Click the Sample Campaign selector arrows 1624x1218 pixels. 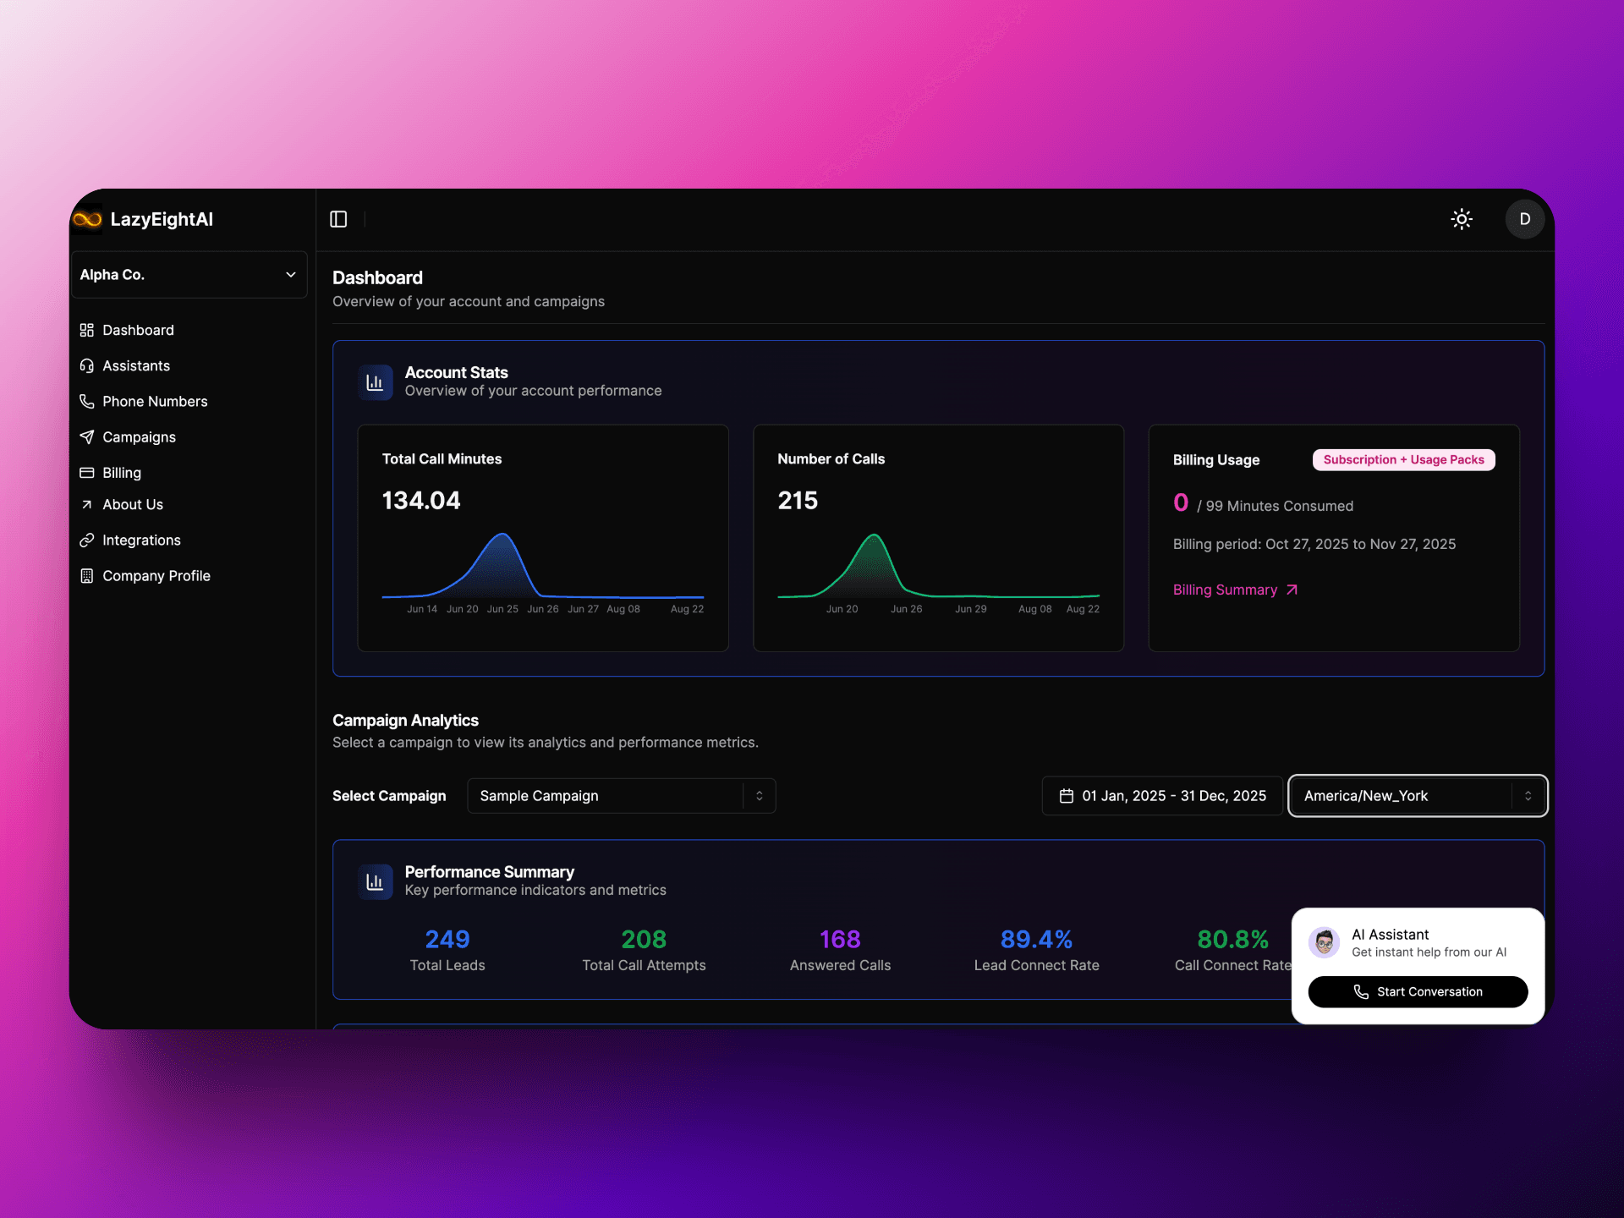[760, 796]
